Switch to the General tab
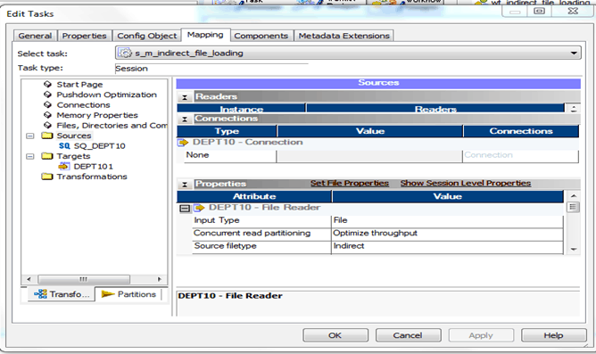The height and width of the screenshot is (354, 596). tap(35, 36)
